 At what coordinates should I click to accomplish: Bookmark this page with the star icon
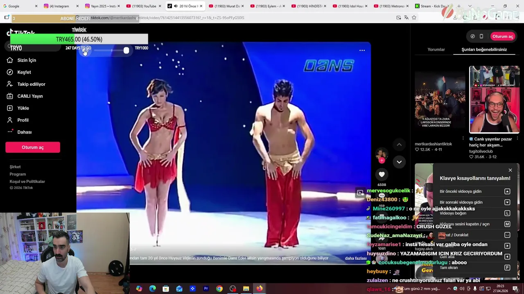point(414,18)
